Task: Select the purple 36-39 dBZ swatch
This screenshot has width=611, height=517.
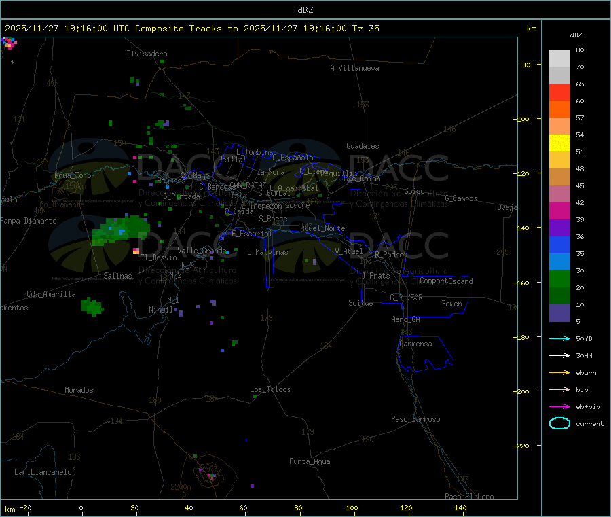Action: pyautogui.click(x=559, y=228)
